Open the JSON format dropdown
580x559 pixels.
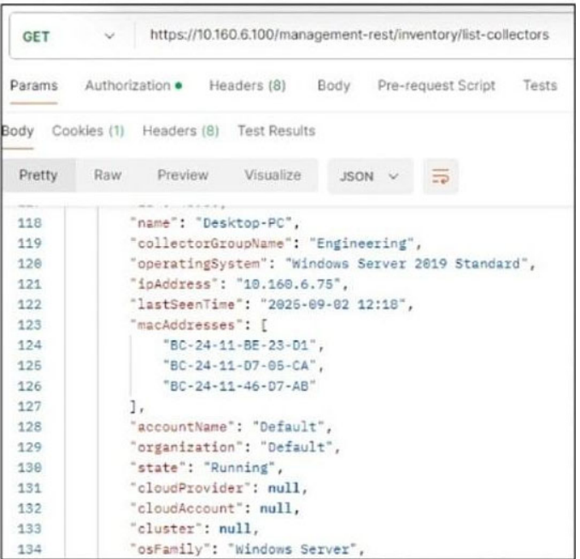pos(370,176)
